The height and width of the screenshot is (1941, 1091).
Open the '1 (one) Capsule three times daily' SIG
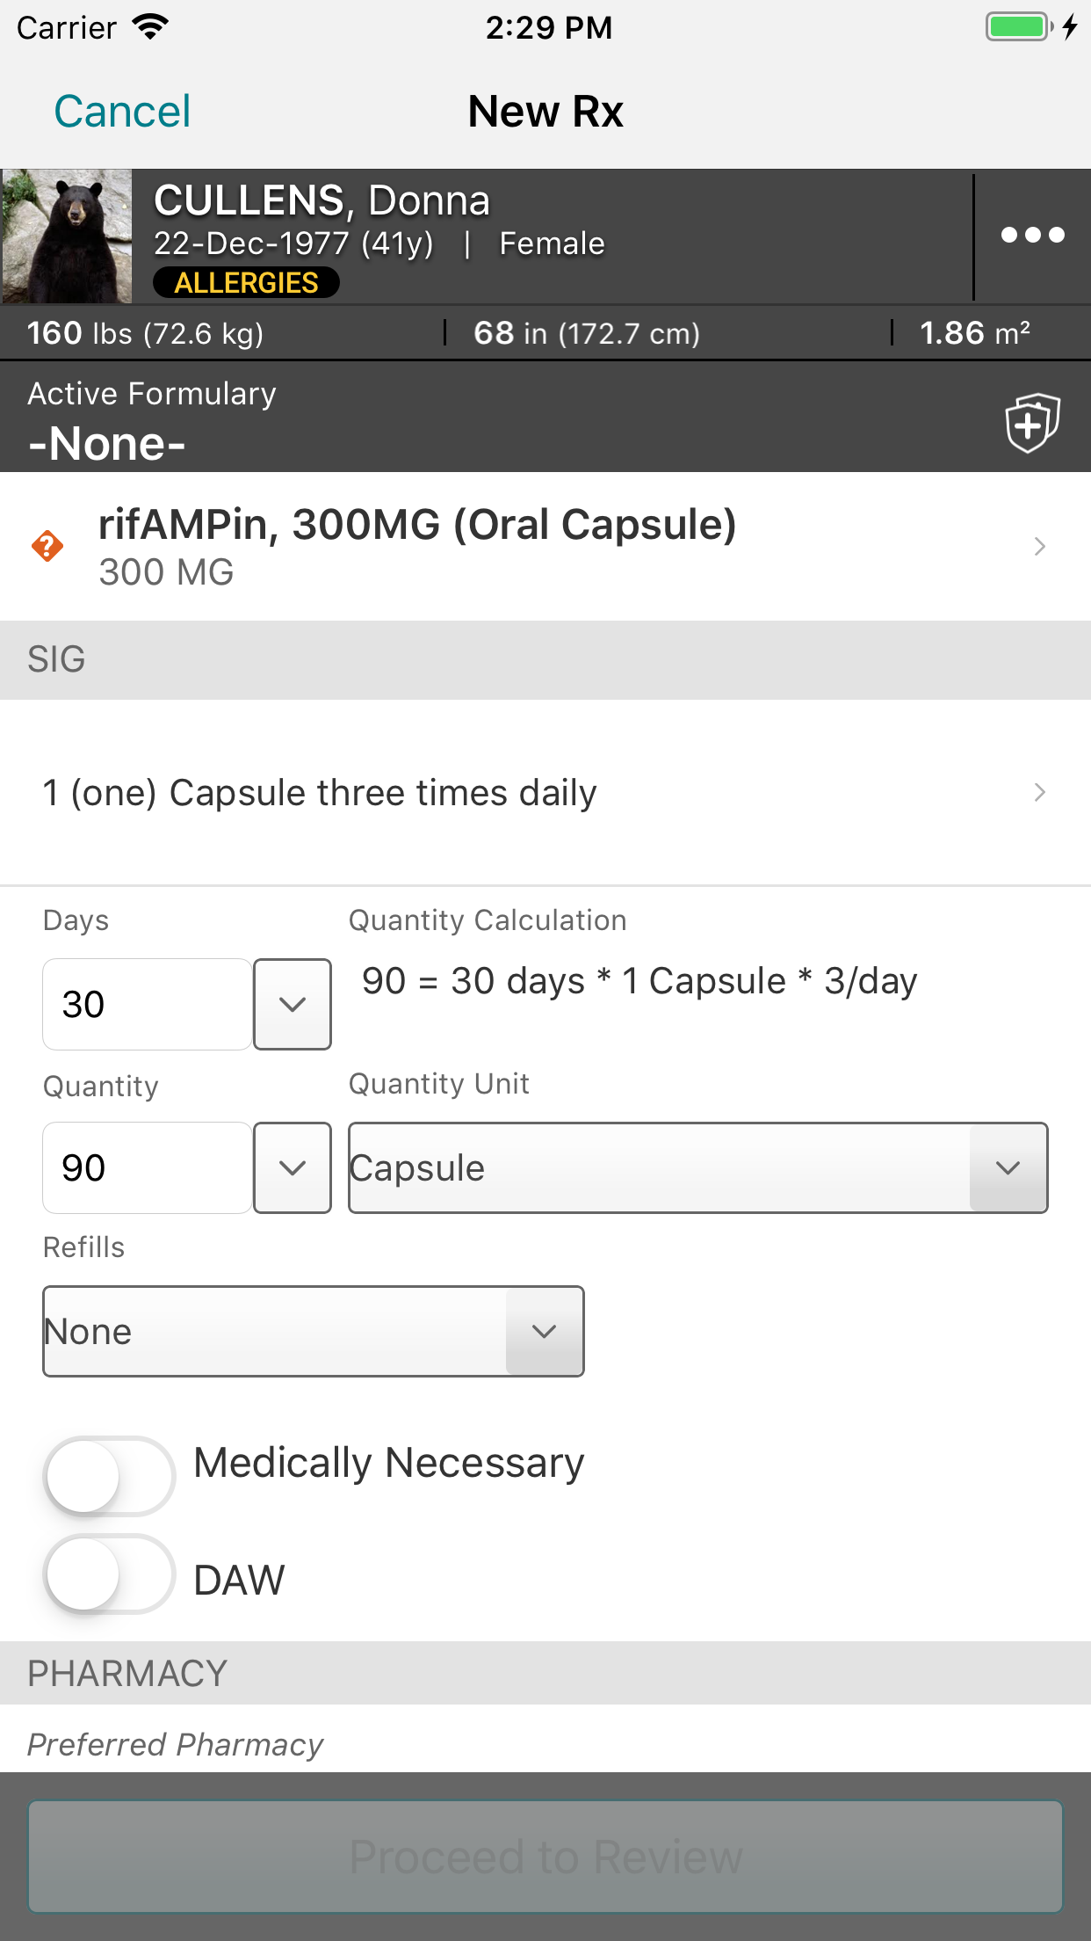coord(320,793)
